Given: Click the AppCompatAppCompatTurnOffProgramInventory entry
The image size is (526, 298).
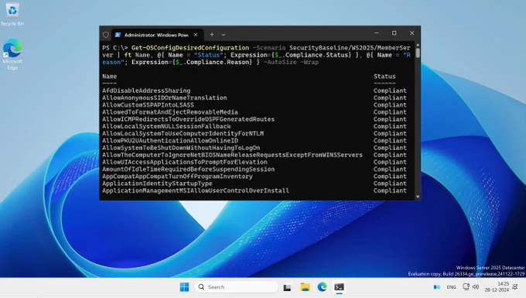Looking at the screenshot, I should [x=177, y=176].
